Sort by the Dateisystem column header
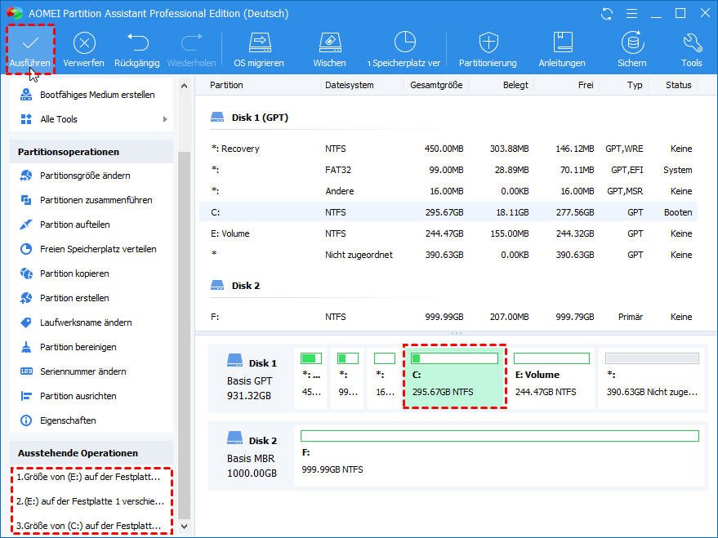The image size is (718, 538). tap(350, 85)
